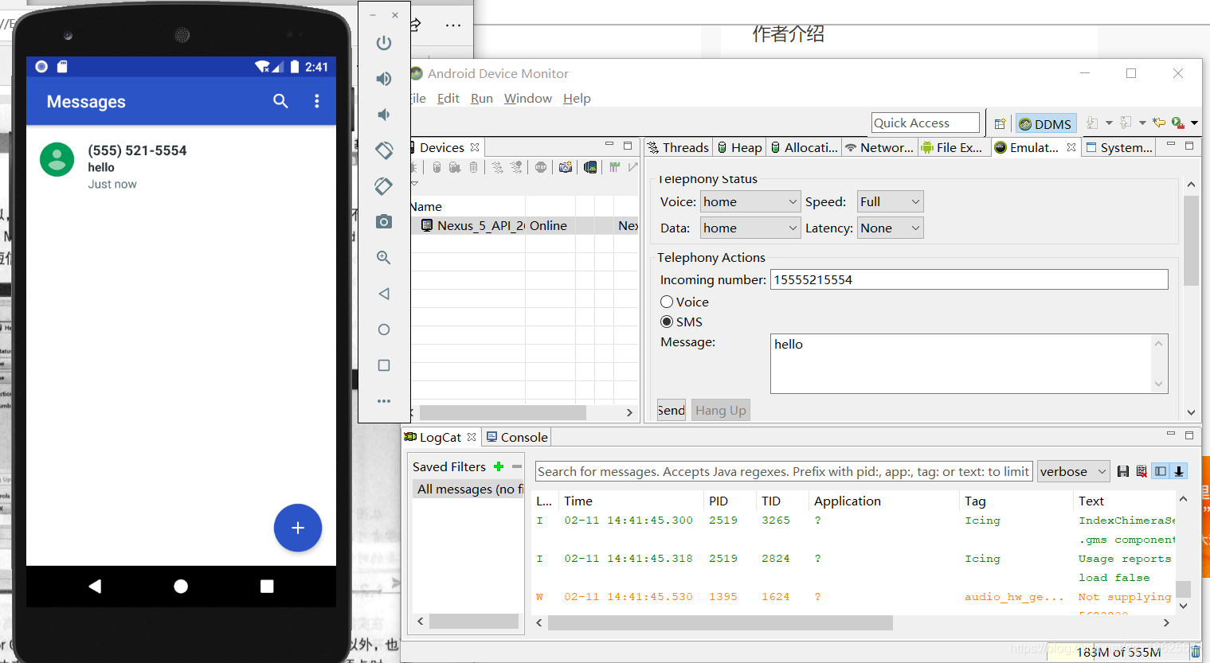Screen dimensions: 1210x663
Task: Rotate the emulator left
Action: (384, 150)
